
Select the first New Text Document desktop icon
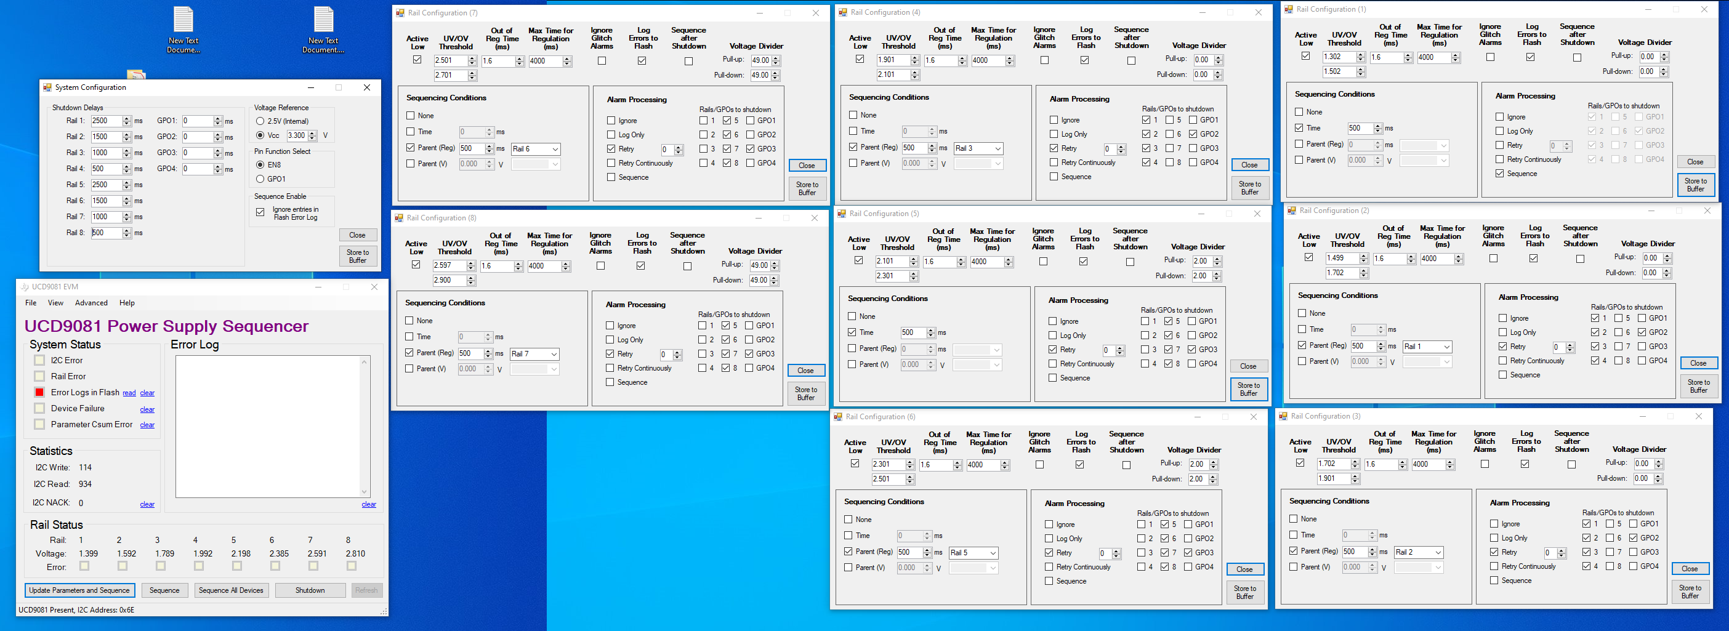pyautogui.click(x=183, y=30)
